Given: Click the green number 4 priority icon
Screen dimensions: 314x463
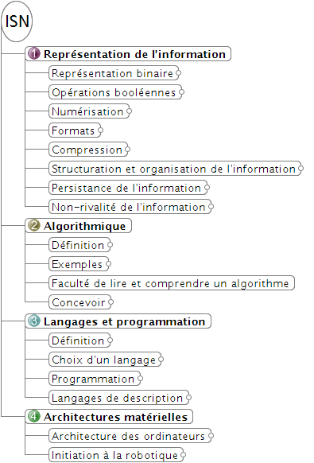Looking at the screenshot, I should pos(34,416).
